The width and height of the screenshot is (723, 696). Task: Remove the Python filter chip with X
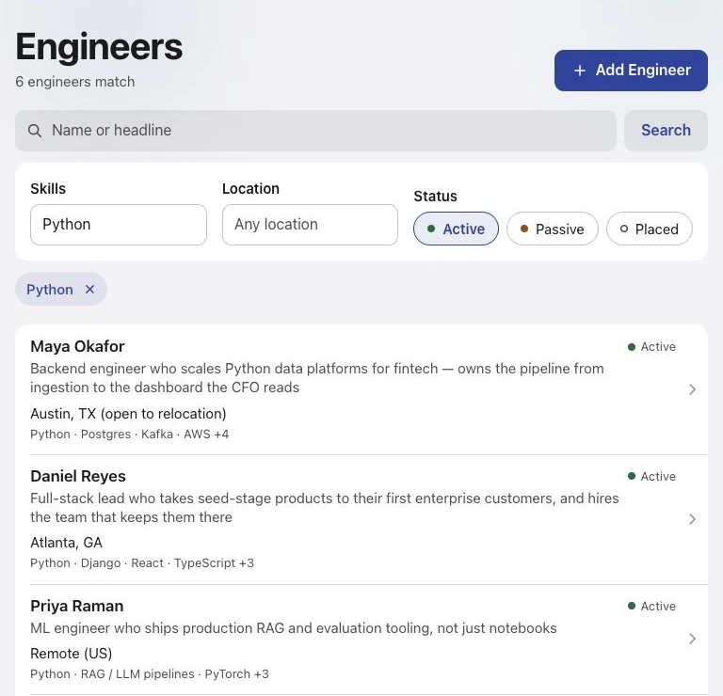coord(90,290)
